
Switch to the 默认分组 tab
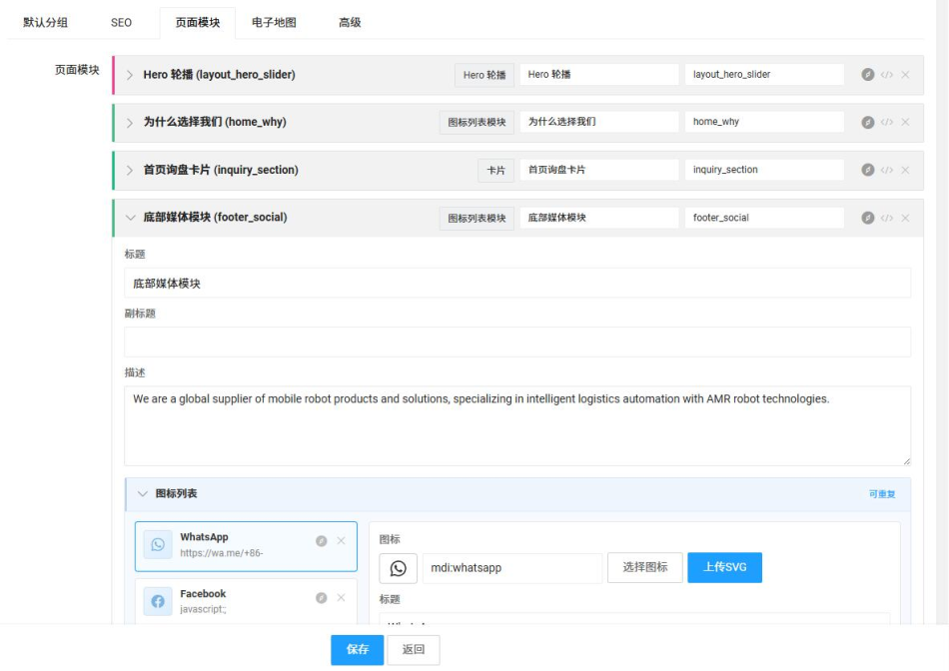(45, 22)
